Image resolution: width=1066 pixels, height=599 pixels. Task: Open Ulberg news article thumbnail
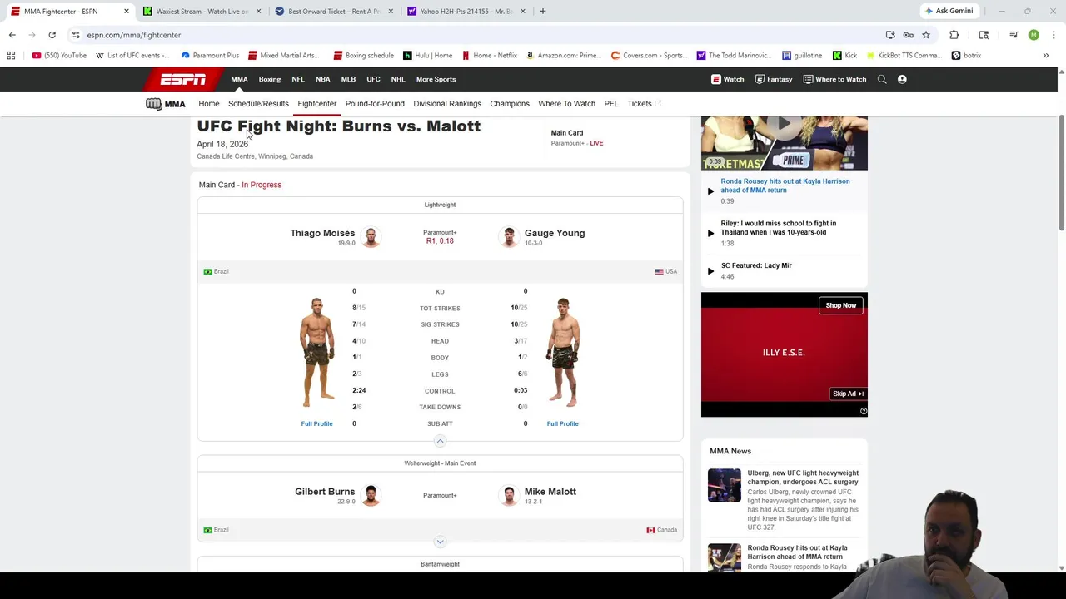coord(724,486)
